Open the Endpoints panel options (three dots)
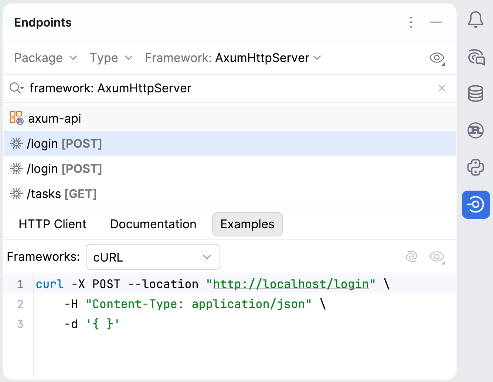493x382 pixels. (x=411, y=22)
